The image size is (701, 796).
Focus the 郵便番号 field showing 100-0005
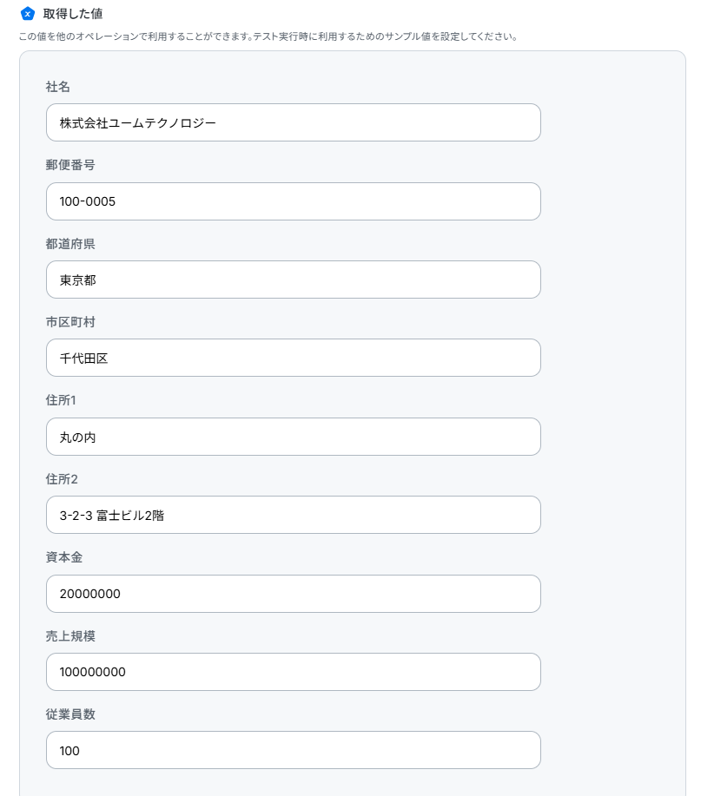tap(293, 201)
